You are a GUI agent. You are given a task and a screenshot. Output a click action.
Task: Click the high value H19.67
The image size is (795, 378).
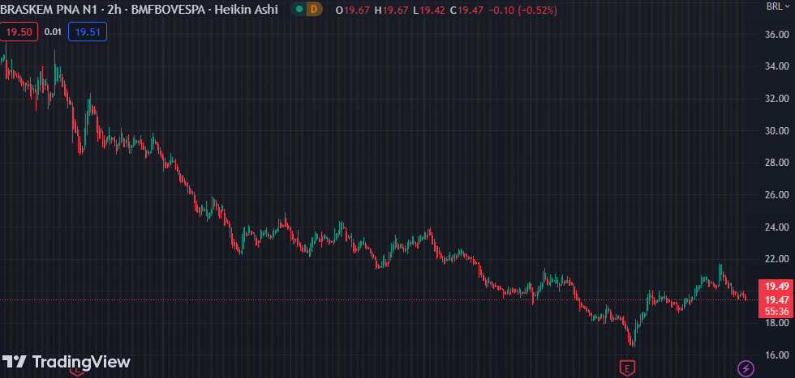click(391, 10)
